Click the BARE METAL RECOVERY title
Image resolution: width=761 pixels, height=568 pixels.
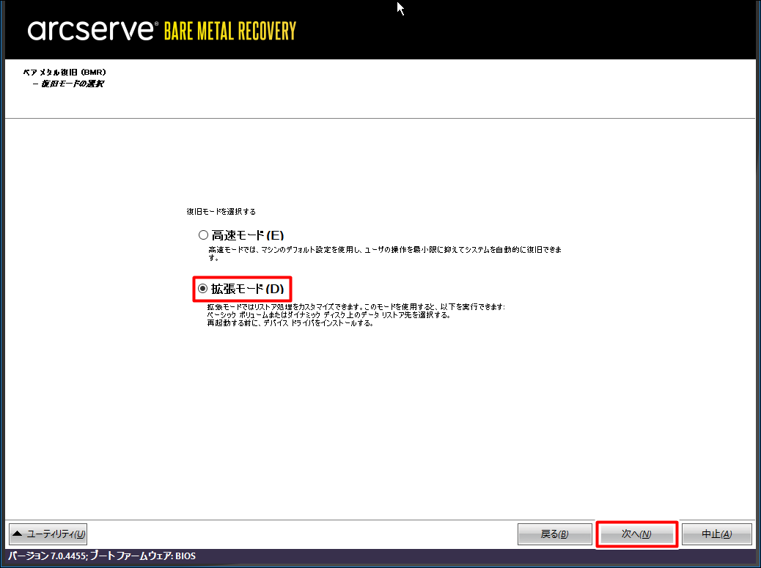coord(230,32)
